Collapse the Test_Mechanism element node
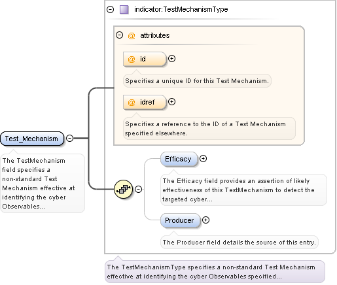Screen dimensions: 337x285 coord(69,138)
